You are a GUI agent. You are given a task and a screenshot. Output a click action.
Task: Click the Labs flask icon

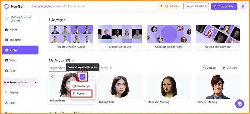[x=6, y=103]
